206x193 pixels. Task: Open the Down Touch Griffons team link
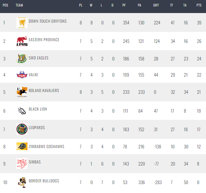pyautogui.click(x=48, y=21)
